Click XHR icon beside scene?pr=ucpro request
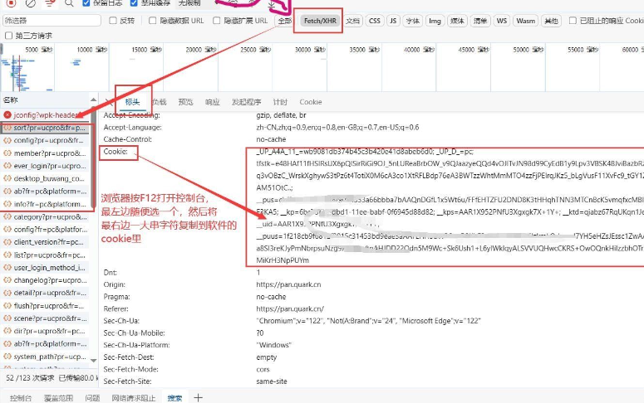Viewport: 644px width, 403px height. tap(7, 318)
